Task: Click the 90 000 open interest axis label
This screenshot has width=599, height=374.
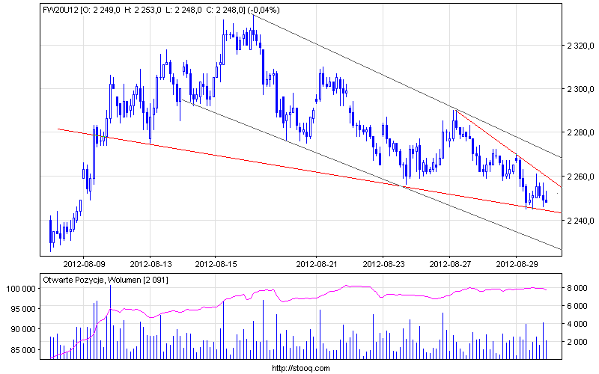Action: click(x=23, y=329)
